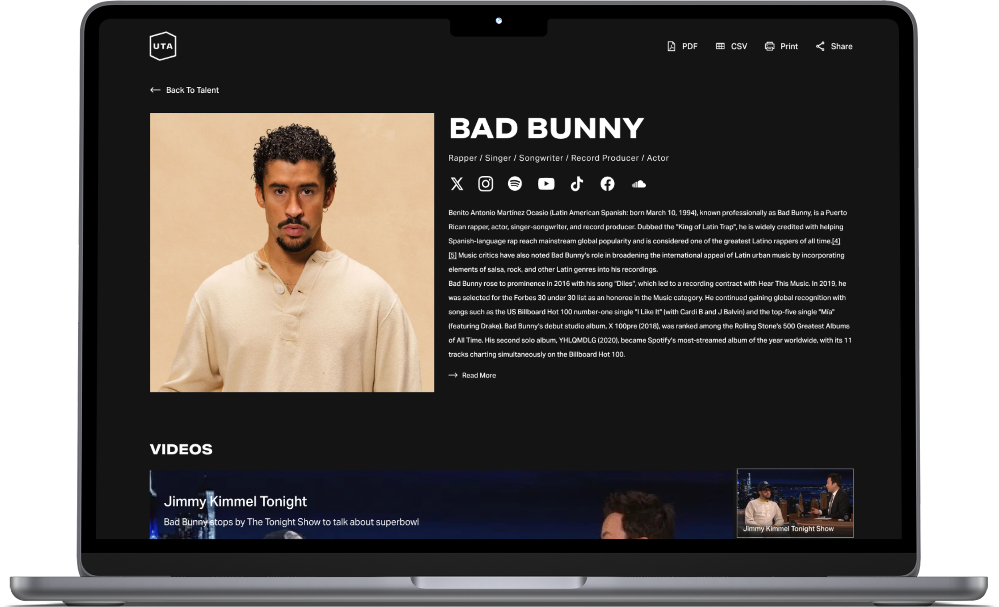Click the printer icon
This screenshot has height=607, width=999.
(770, 46)
